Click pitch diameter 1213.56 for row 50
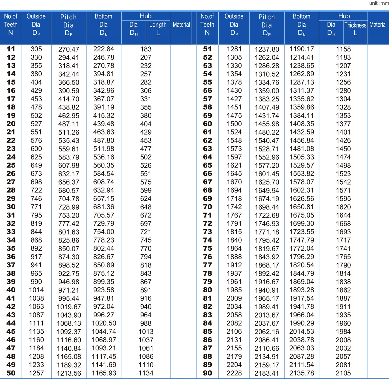Viewport: 389px width, 379px height. coord(69,373)
